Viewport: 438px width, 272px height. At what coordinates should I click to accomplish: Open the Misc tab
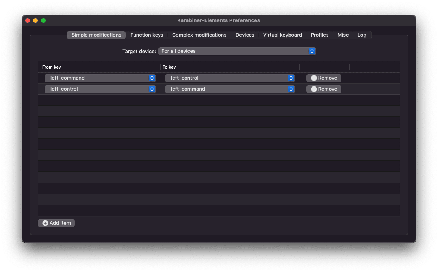pos(343,35)
